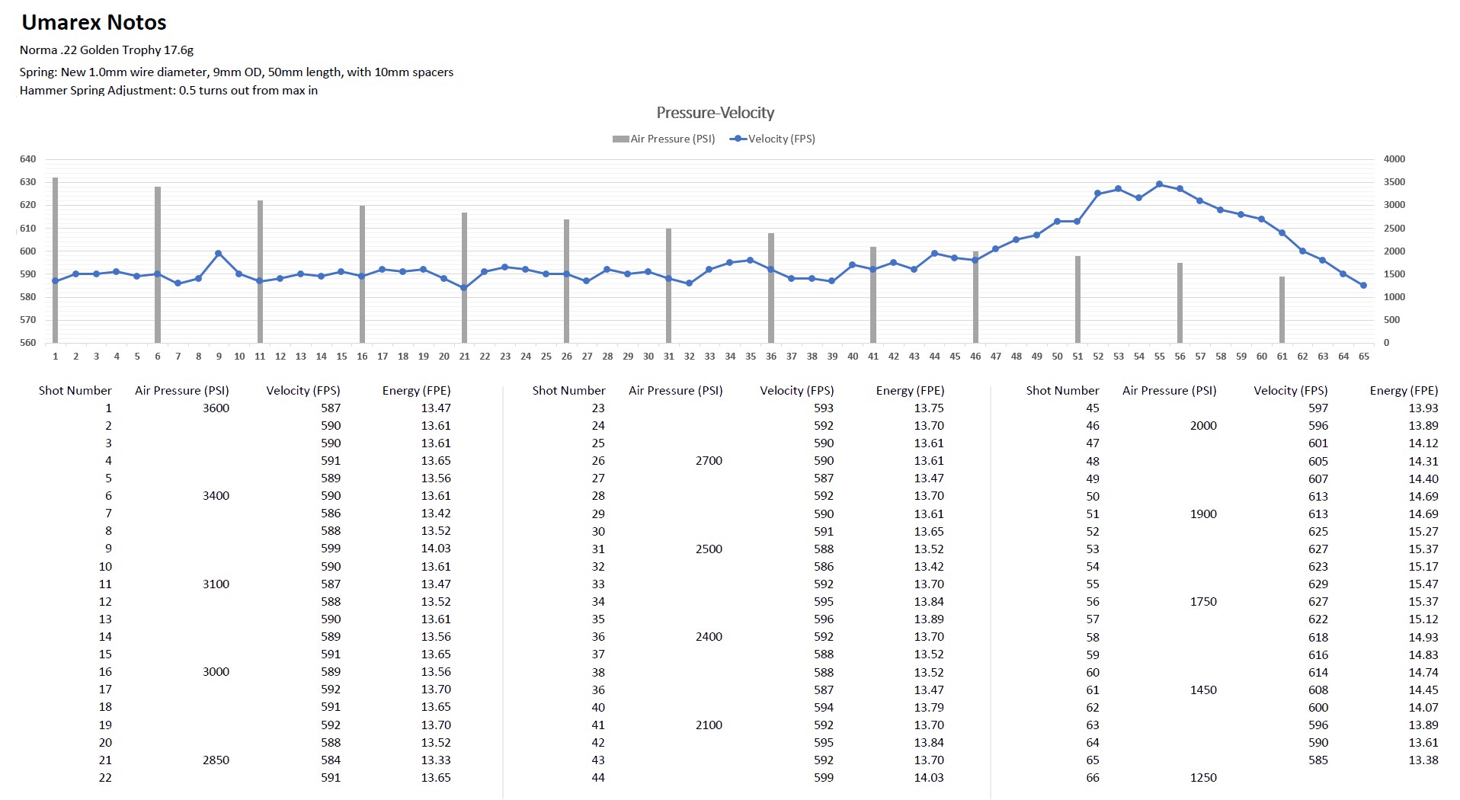Click x-axis label 33 under chart

709,357
